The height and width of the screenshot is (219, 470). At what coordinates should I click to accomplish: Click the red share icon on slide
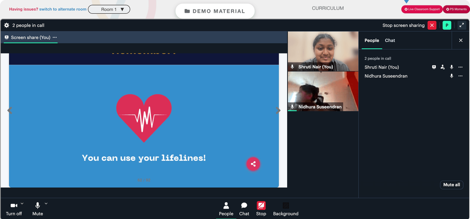pos(253,164)
